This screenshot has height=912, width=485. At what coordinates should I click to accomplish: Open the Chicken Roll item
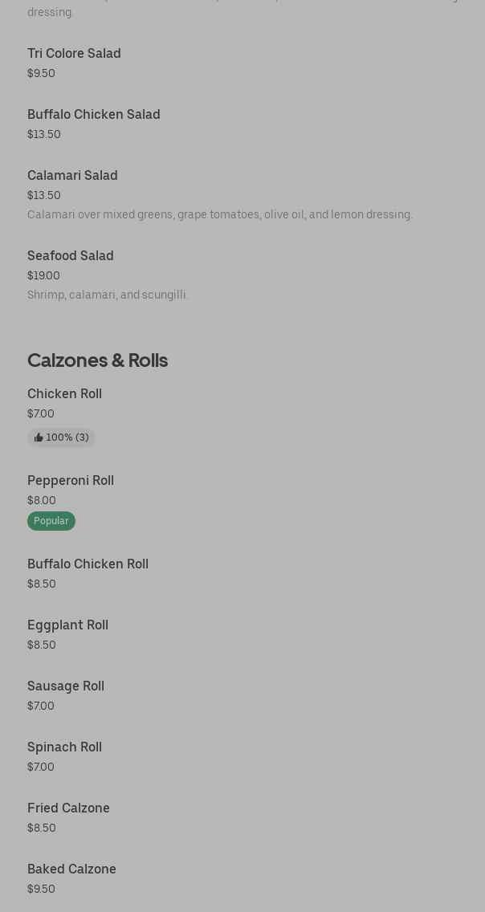pyautogui.click(x=64, y=393)
